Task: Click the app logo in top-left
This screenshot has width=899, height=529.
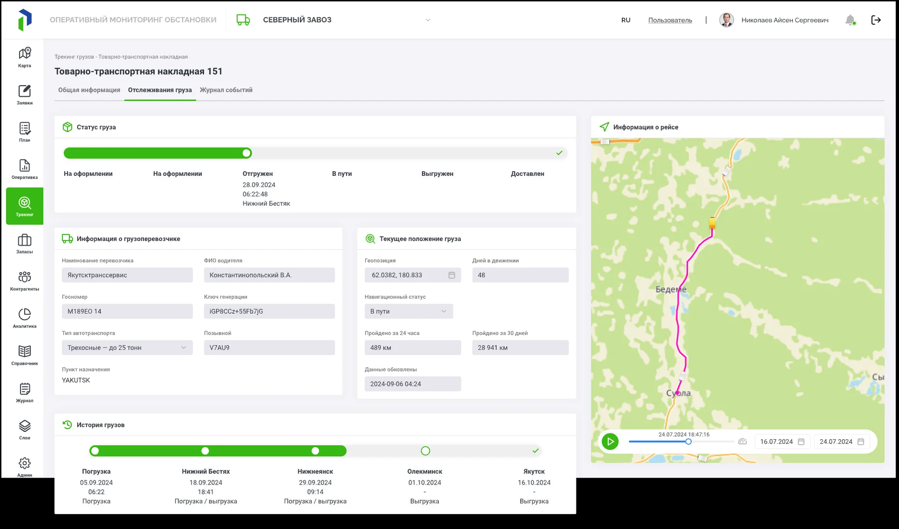Action: (x=25, y=20)
